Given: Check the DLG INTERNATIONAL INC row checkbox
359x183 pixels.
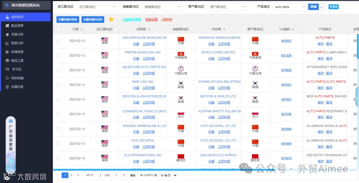Looking at the screenshot, I should pyautogui.click(x=59, y=158).
